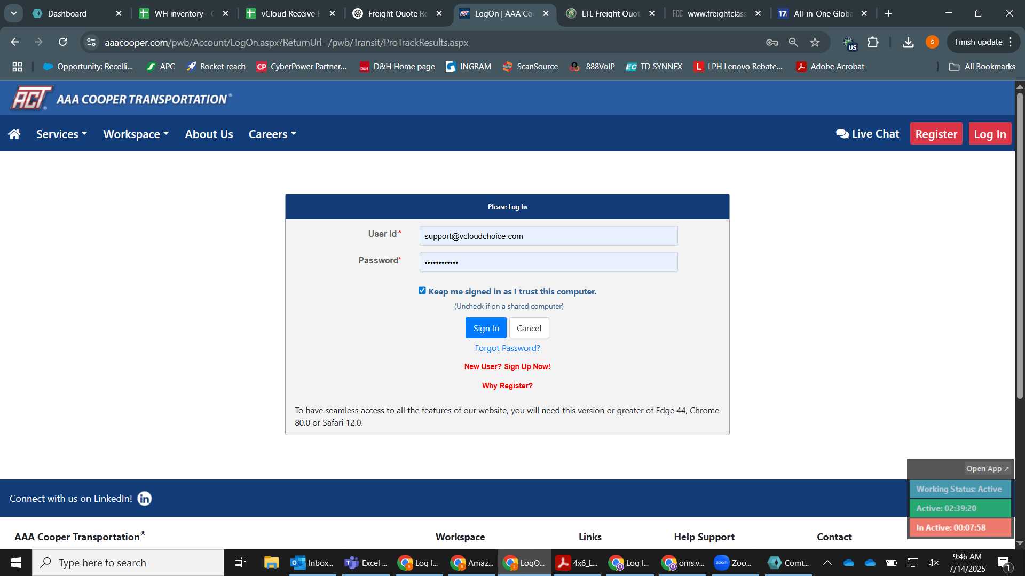The image size is (1025, 576).
Task: Click the zoom magnifier icon in address bar
Action: (793, 42)
